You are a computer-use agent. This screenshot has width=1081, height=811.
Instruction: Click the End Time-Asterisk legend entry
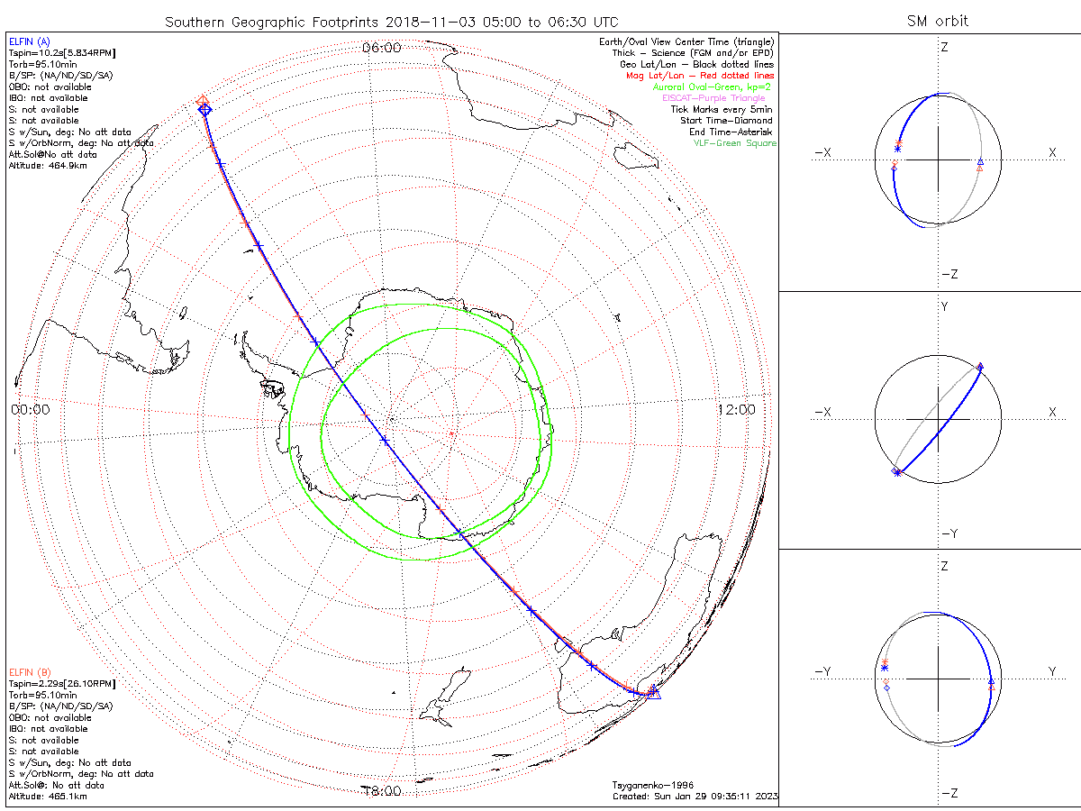click(x=731, y=132)
